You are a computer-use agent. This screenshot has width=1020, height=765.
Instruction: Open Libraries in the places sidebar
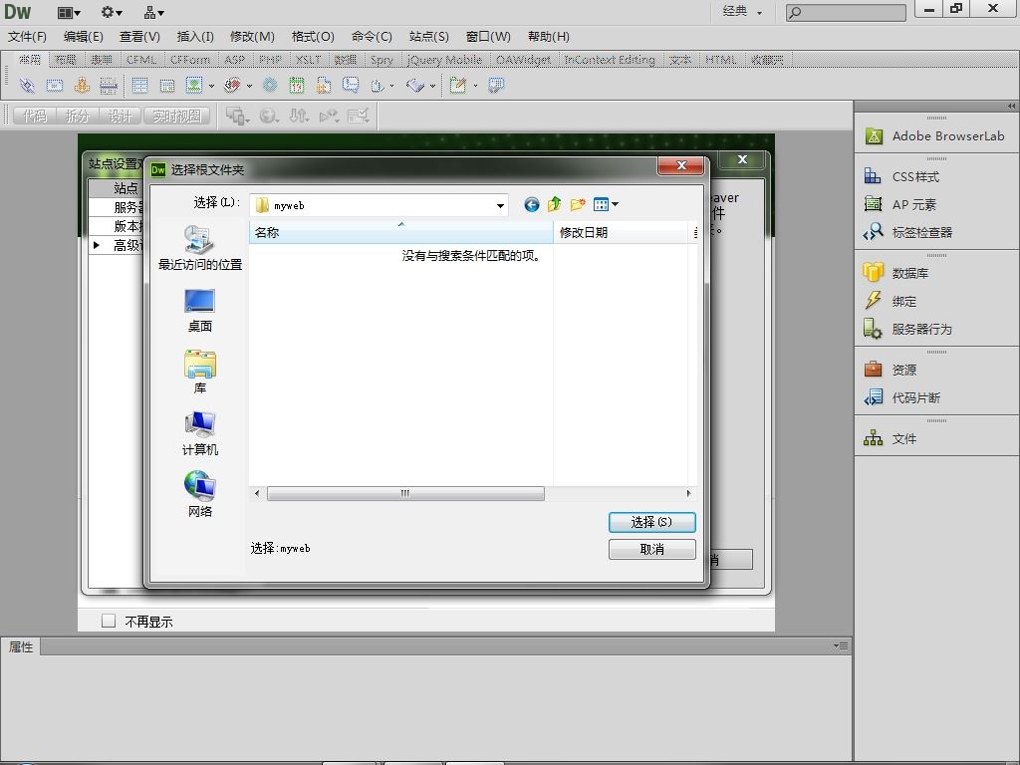pos(199,373)
